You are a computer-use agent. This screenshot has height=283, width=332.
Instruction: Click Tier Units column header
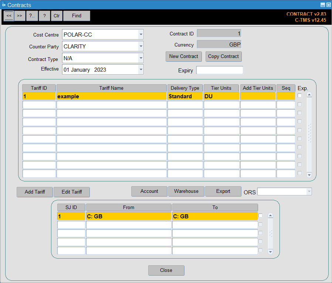221,88
